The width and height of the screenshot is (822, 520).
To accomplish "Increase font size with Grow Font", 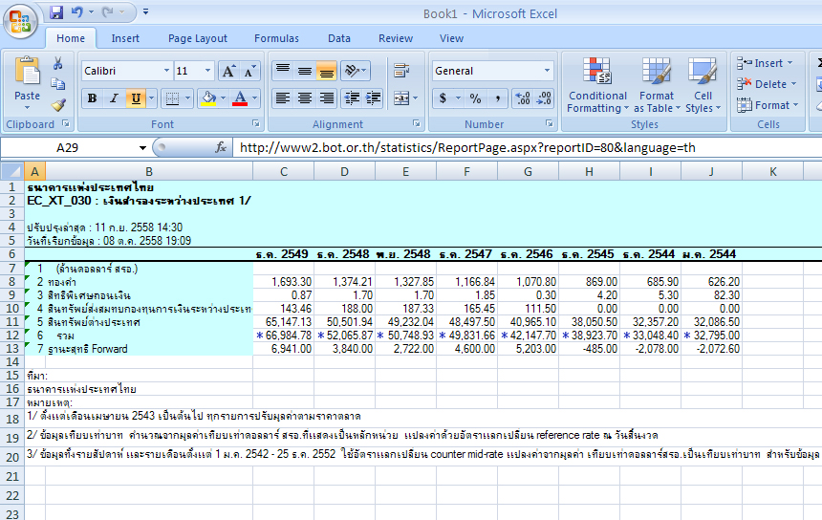I will [x=228, y=71].
